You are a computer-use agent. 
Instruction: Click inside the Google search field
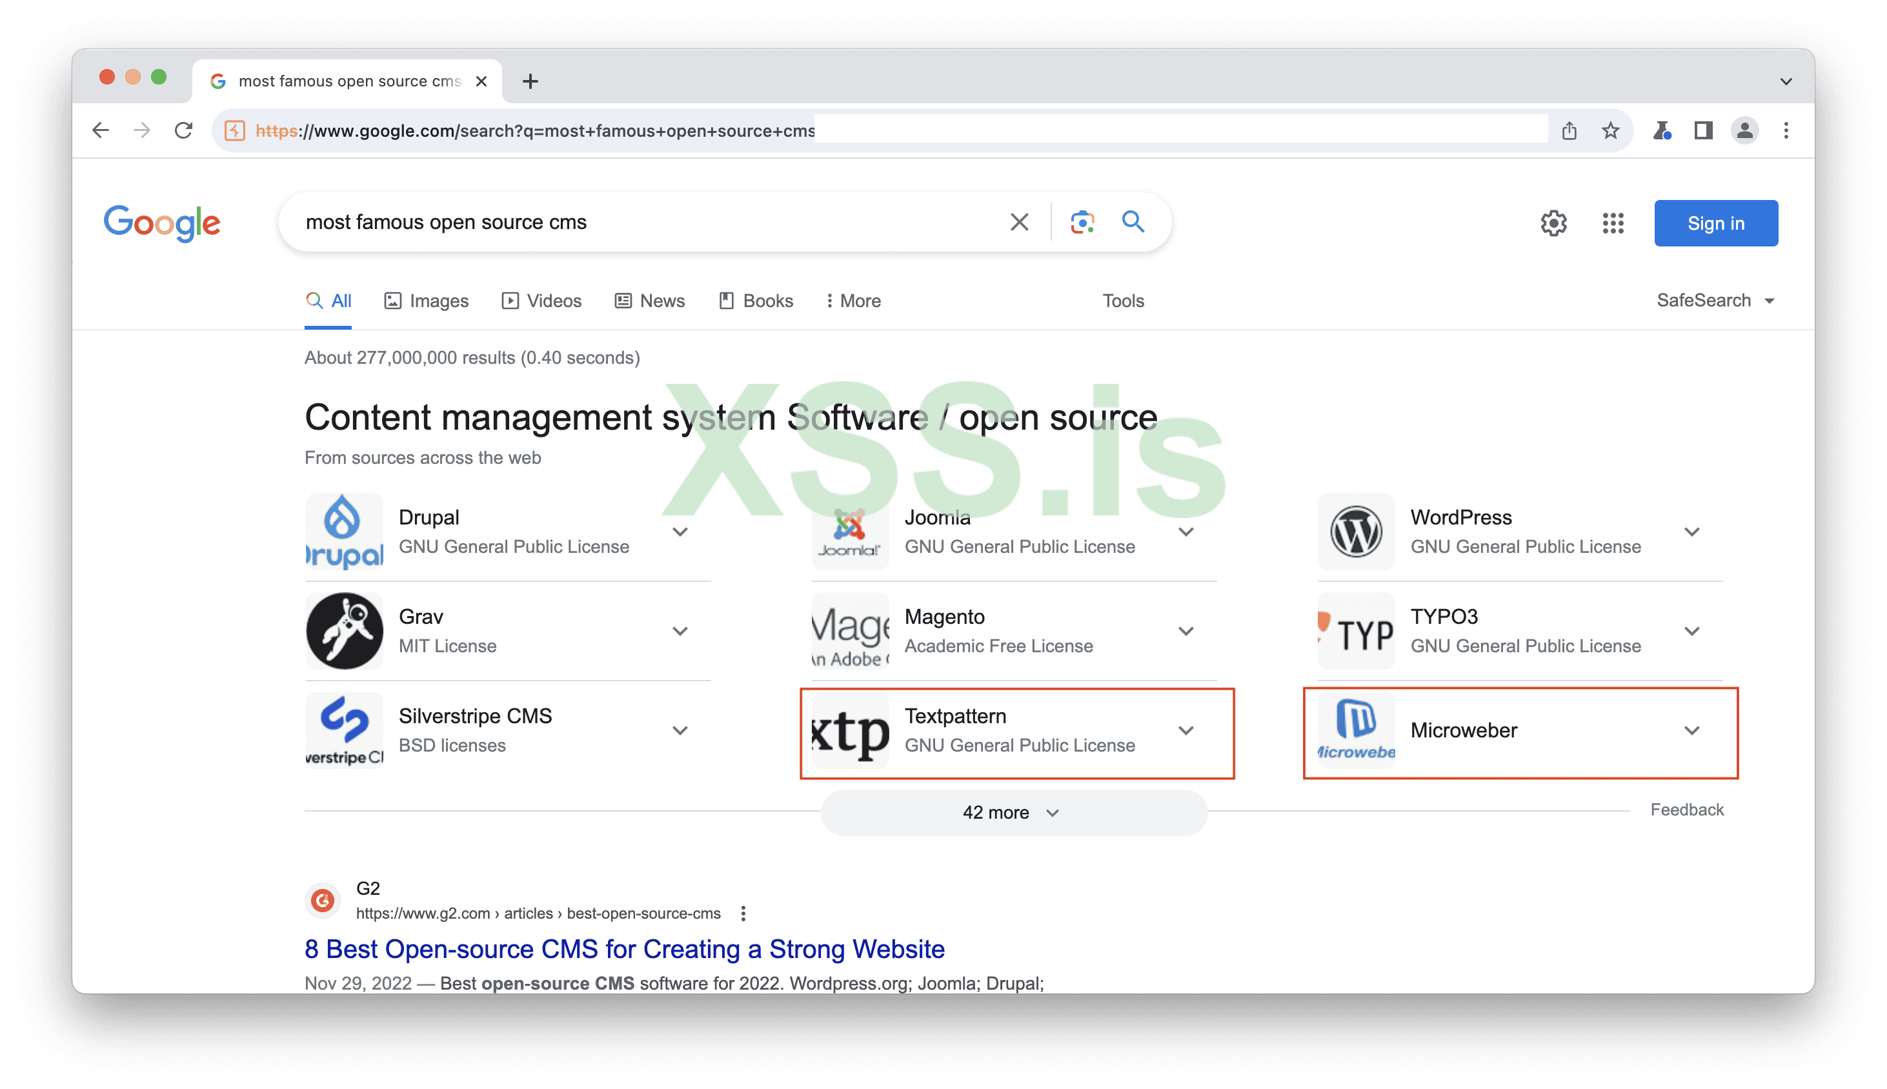(x=643, y=222)
